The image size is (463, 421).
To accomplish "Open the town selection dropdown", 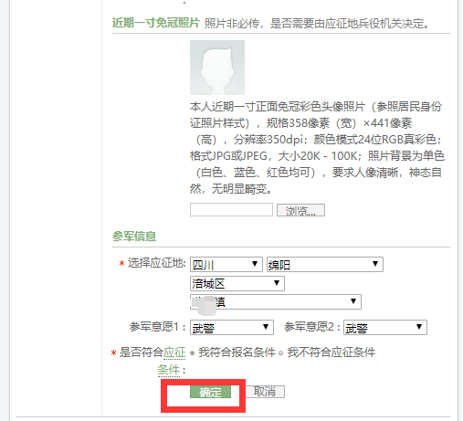I will 276,302.
